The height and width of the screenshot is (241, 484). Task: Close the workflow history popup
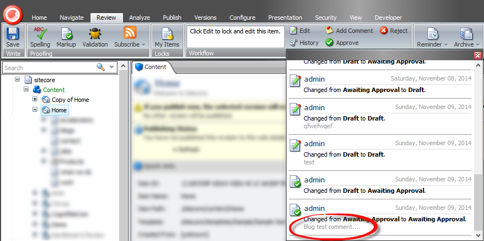(477, 55)
